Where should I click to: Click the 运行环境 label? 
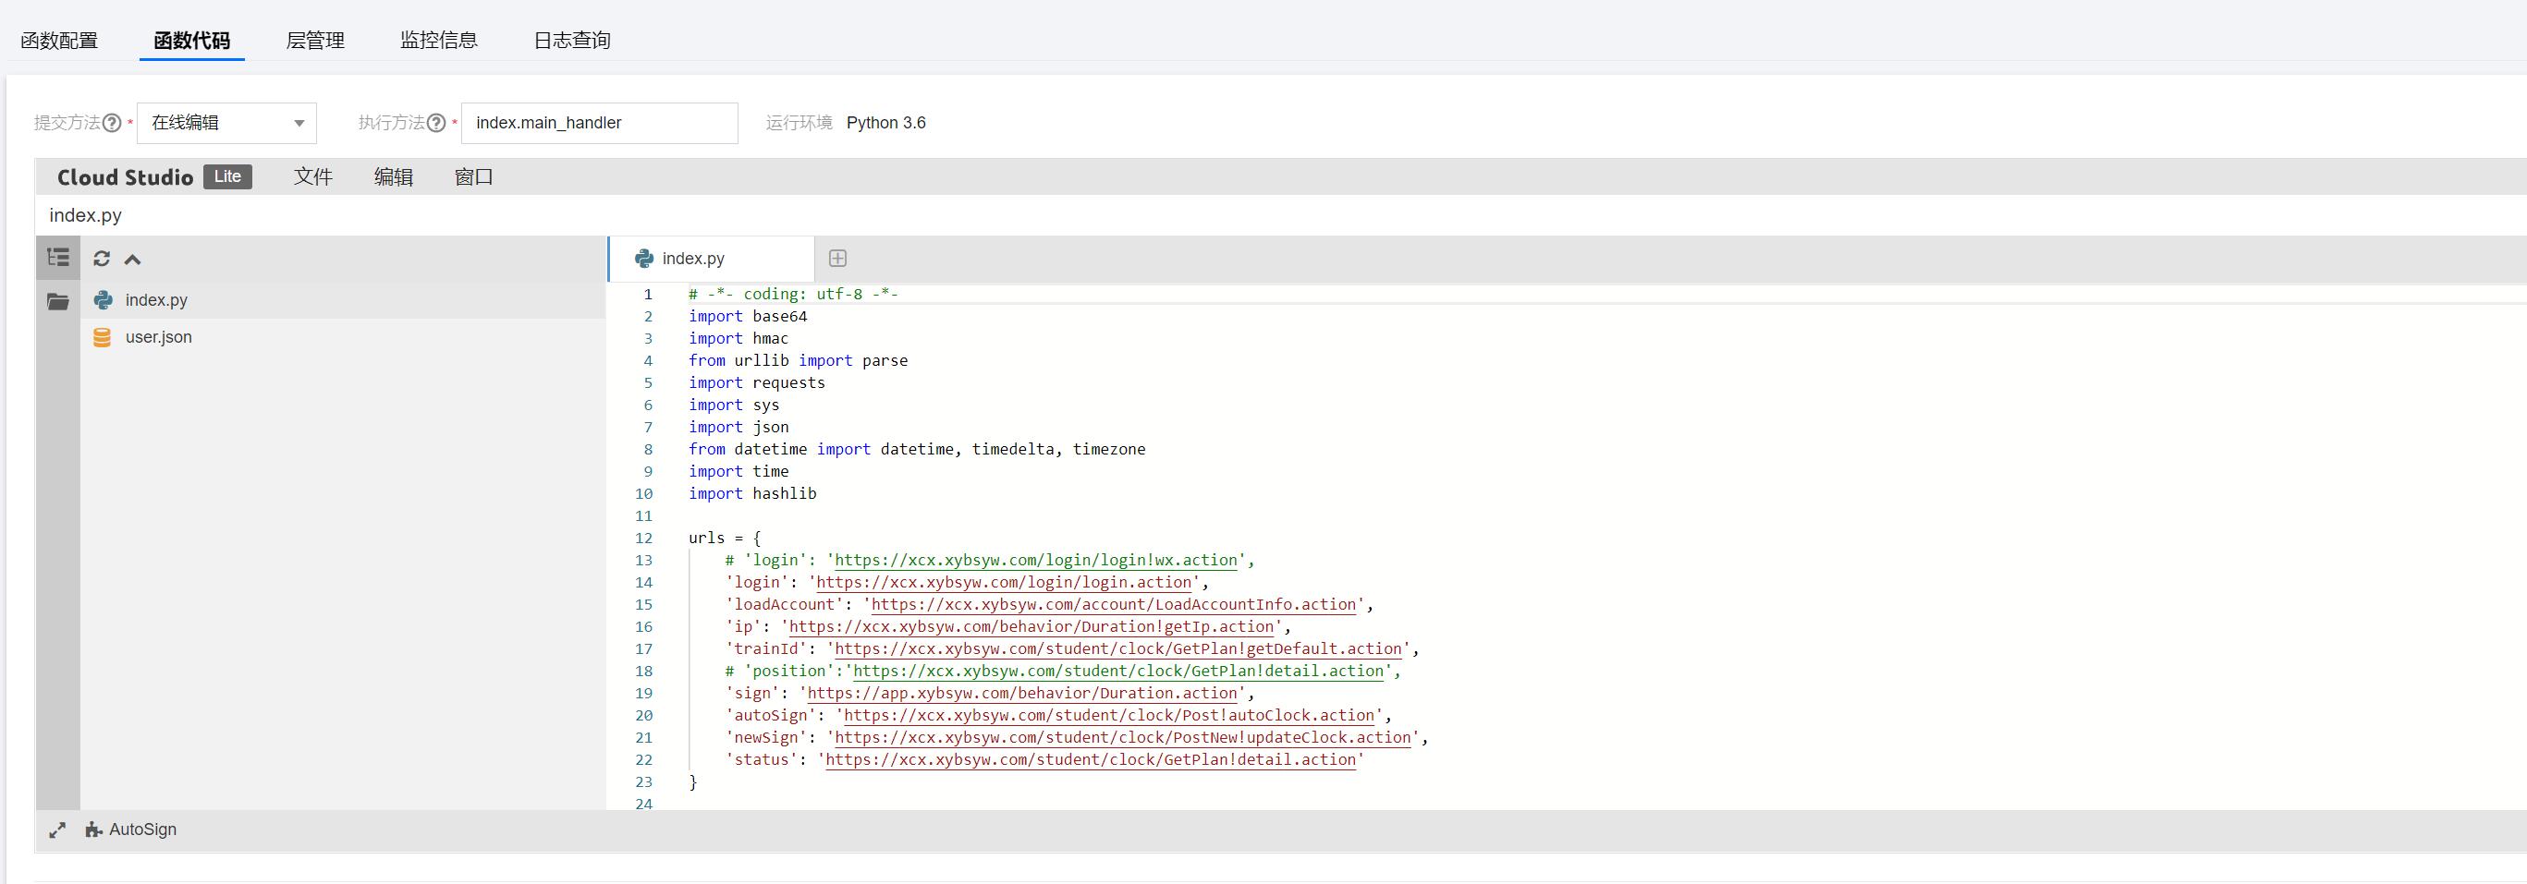[799, 123]
